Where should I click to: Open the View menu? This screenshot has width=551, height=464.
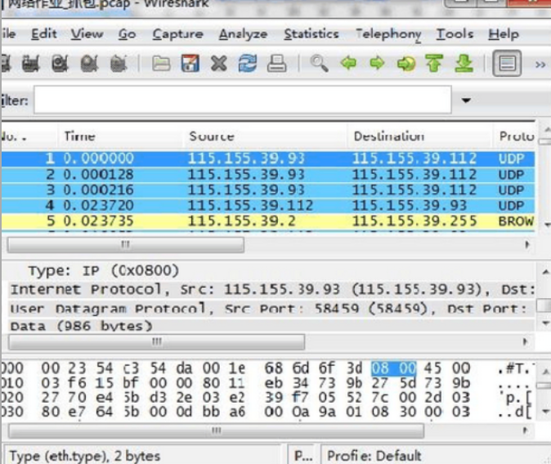point(87,34)
